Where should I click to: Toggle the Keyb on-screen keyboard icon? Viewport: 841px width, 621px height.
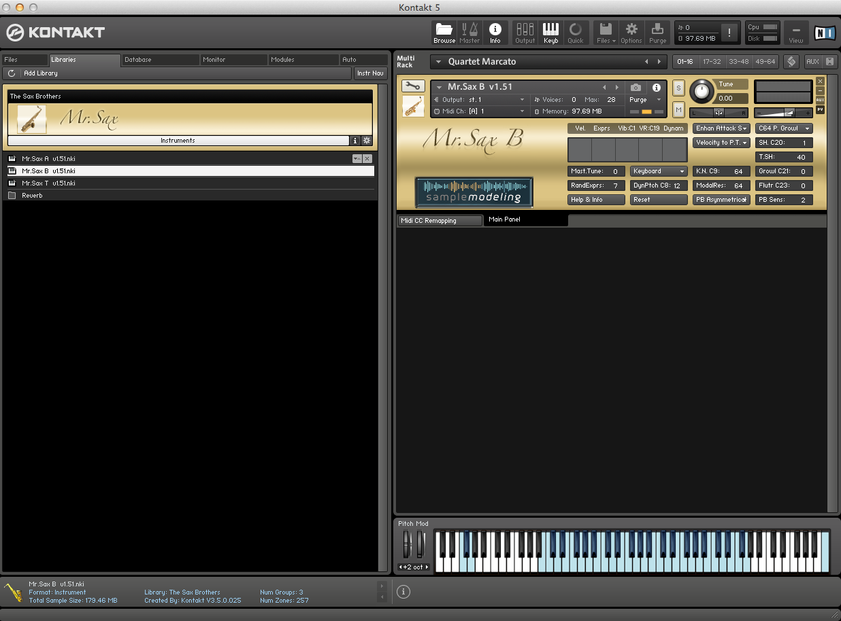(550, 32)
